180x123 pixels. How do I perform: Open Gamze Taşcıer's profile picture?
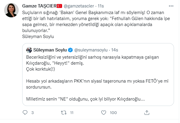click(12, 12)
